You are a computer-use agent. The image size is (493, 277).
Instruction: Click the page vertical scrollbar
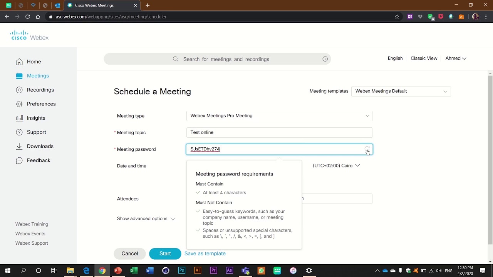[490, 160]
